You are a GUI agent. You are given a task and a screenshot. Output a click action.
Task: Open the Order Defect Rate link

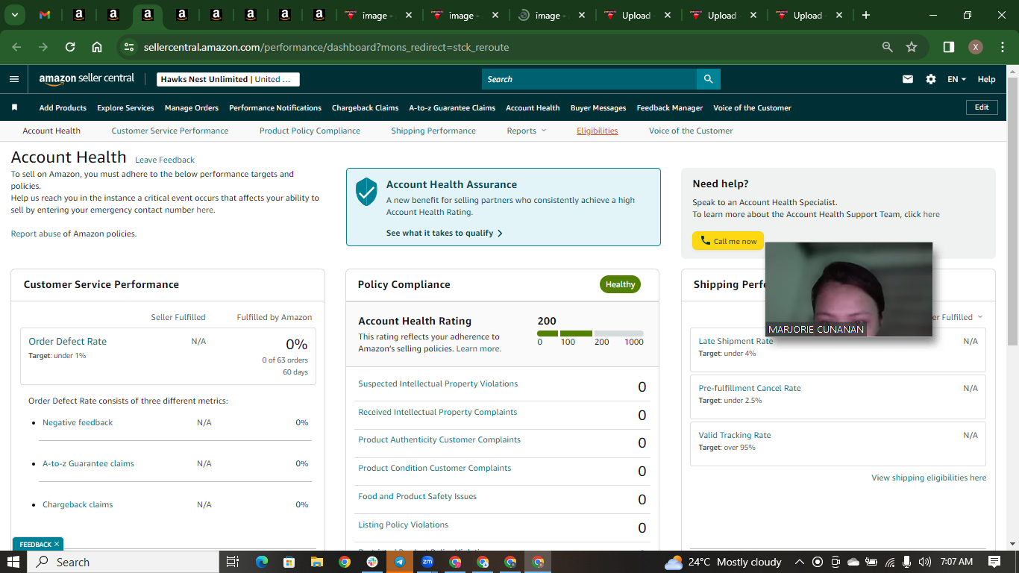coord(67,341)
